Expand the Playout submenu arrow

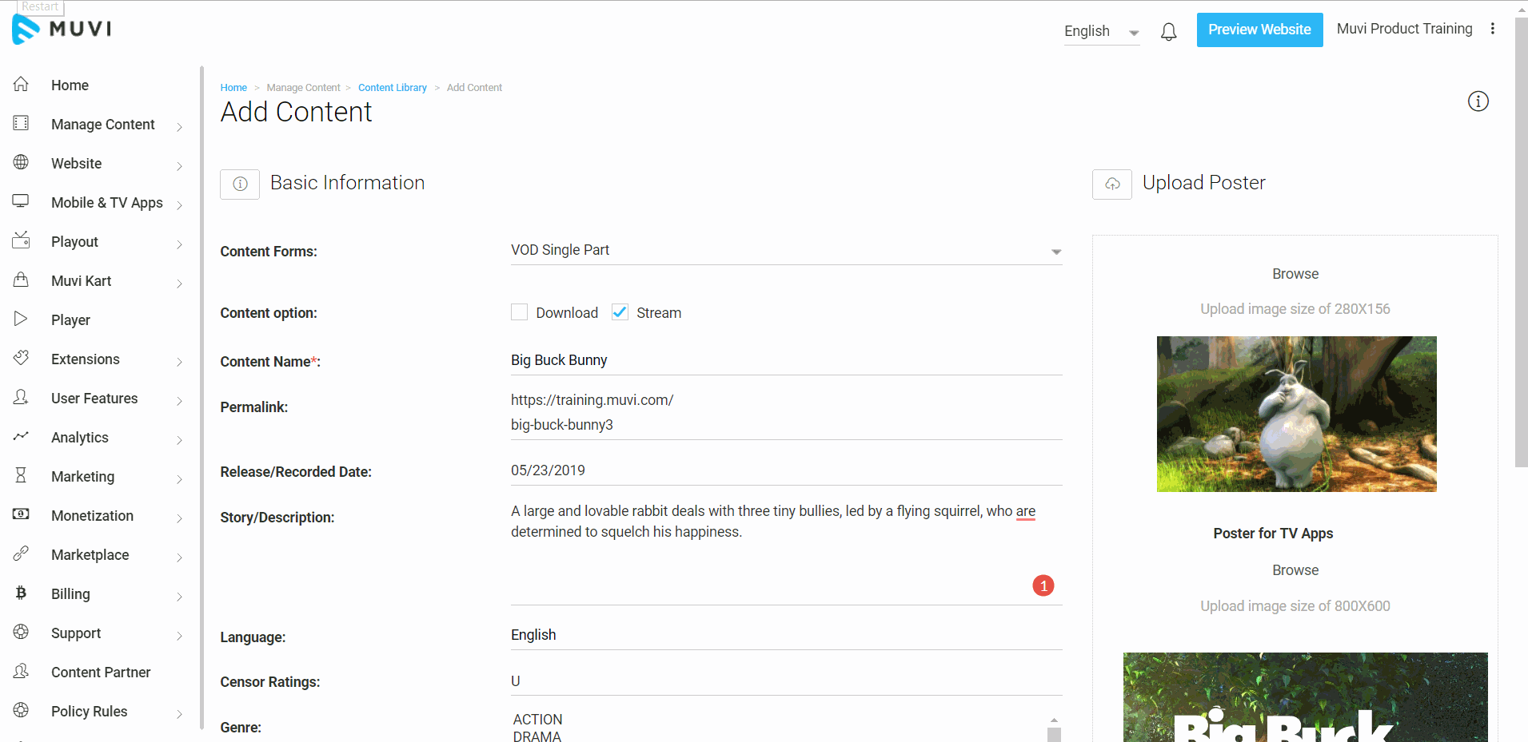click(179, 244)
